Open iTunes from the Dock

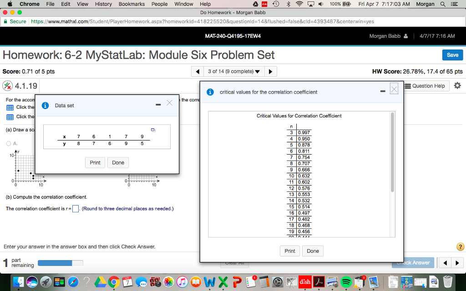pos(182,282)
